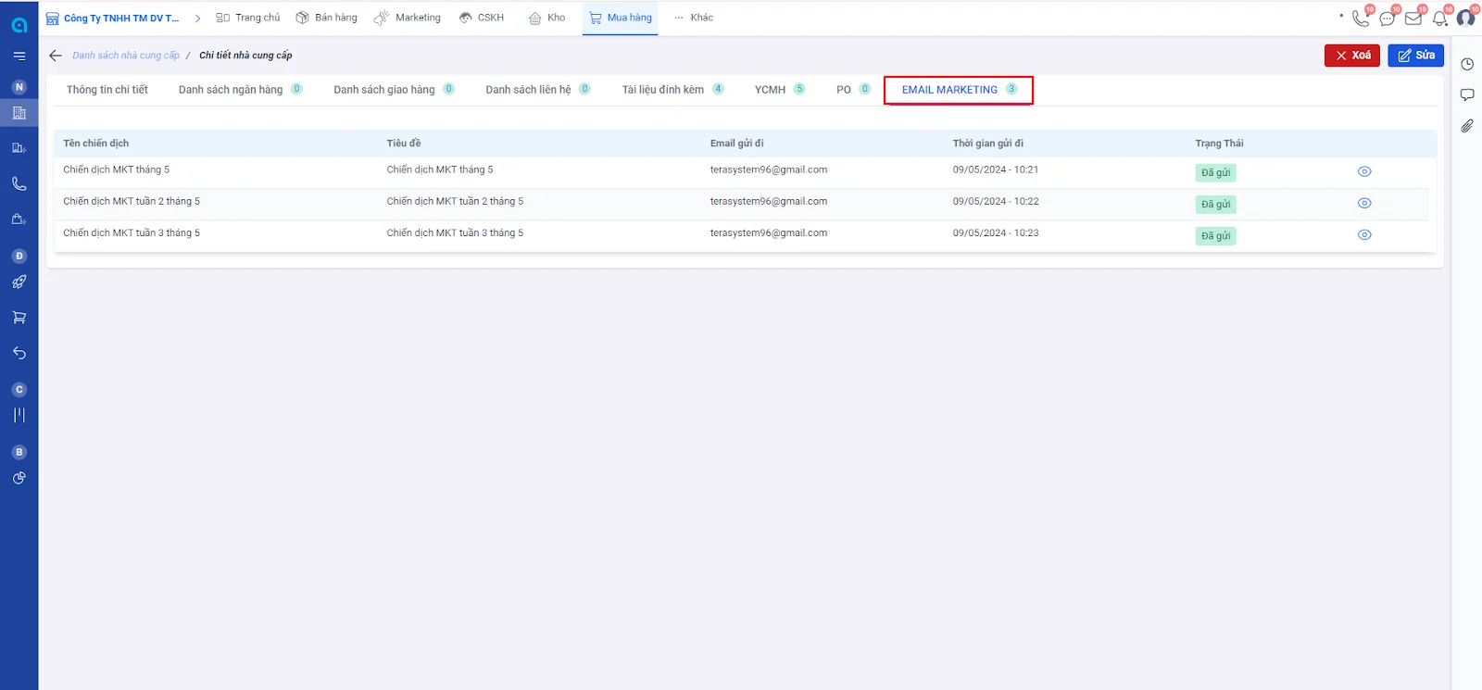Open the user avatar profile
Viewport: 1482px width, 690px height.
[x=1465, y=18]
